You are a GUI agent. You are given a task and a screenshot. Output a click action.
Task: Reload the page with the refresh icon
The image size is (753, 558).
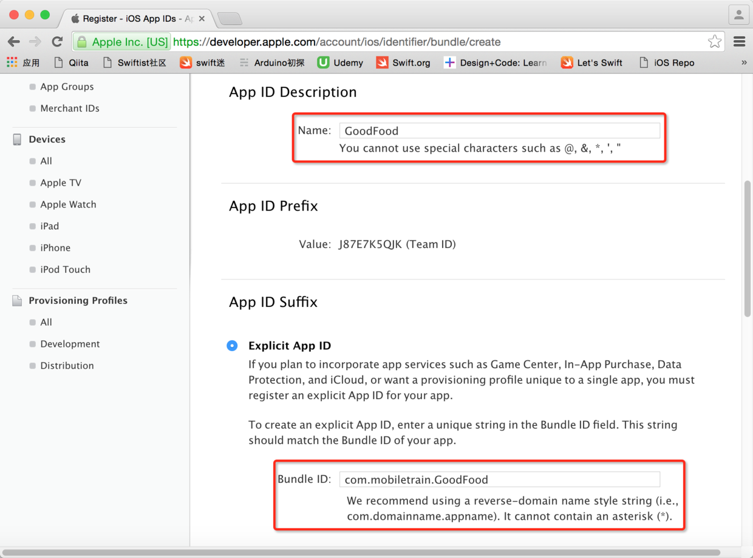pos(57,42)
